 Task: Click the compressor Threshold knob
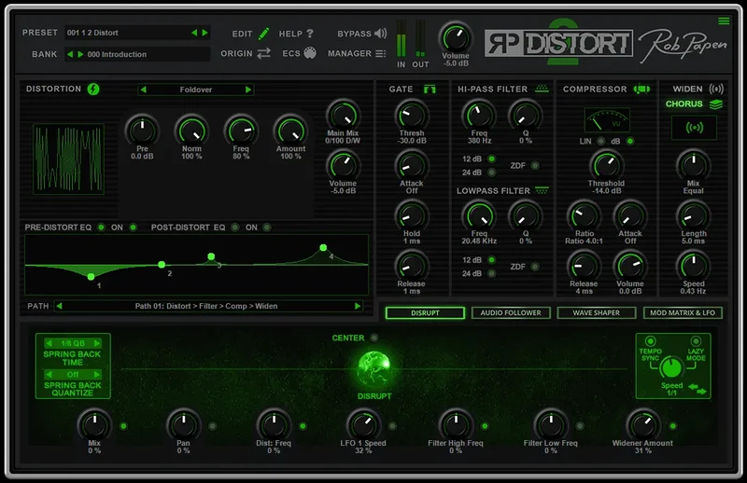(x=606, y=165)
